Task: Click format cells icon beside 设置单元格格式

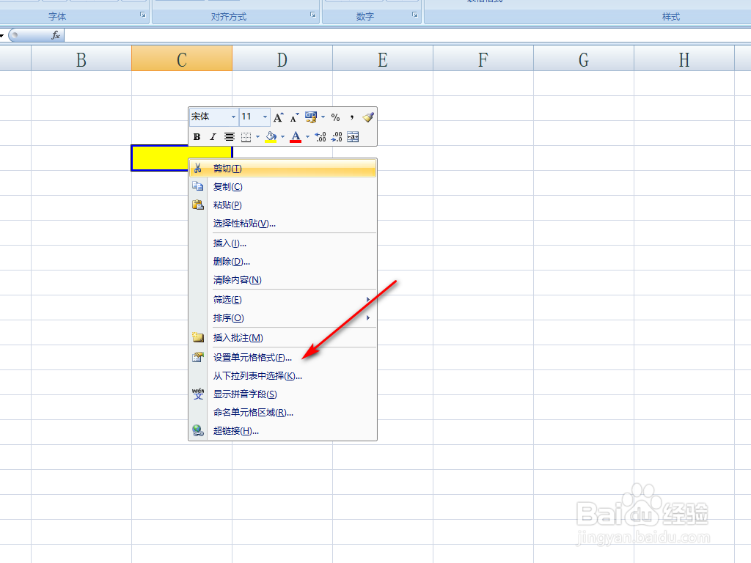Action: [x=198, y=357]
